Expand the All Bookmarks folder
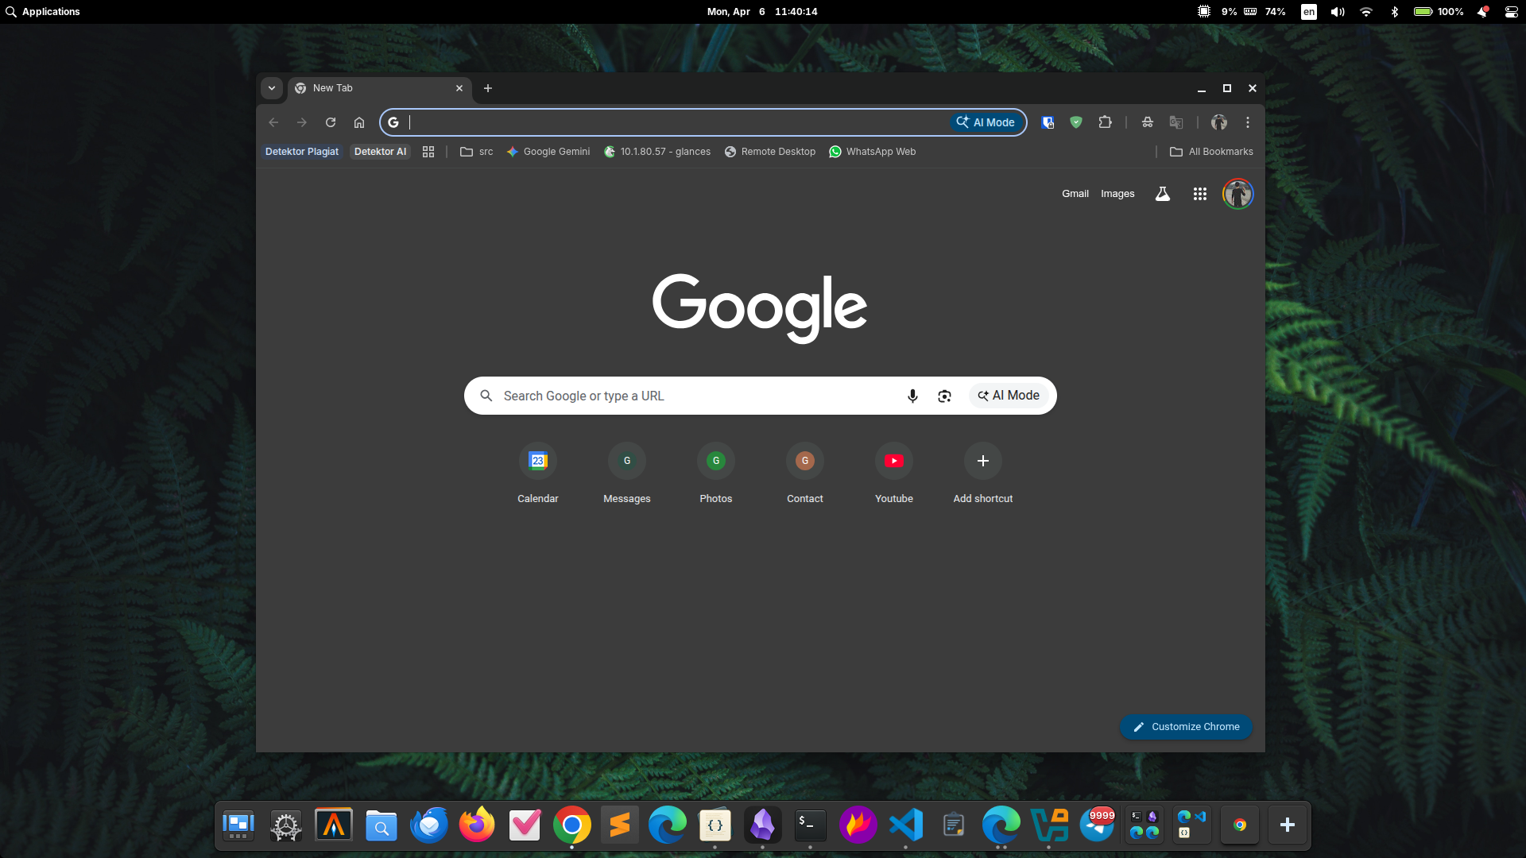1526x858 pixels. click(x=1211, y=152)
